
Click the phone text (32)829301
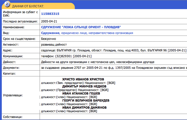[64, 56]
